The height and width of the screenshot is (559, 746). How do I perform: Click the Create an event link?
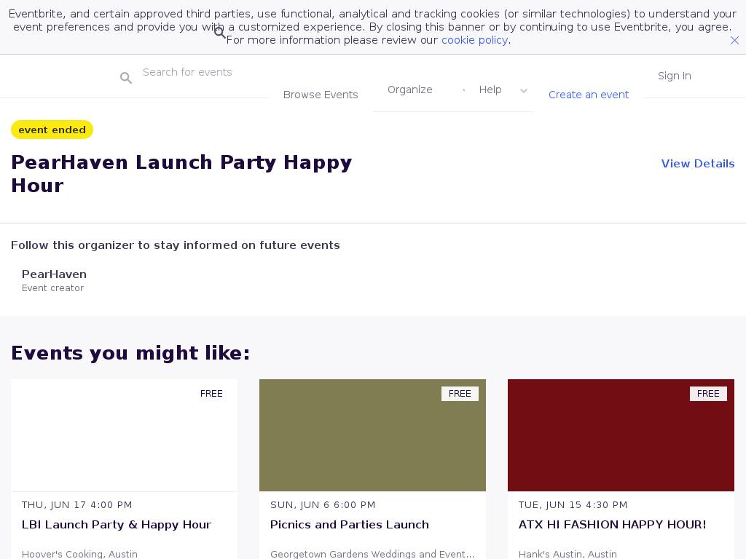pyautogui.click(x=588, y=95)
